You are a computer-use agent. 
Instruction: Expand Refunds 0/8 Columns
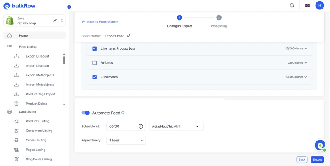click(297, 63)
